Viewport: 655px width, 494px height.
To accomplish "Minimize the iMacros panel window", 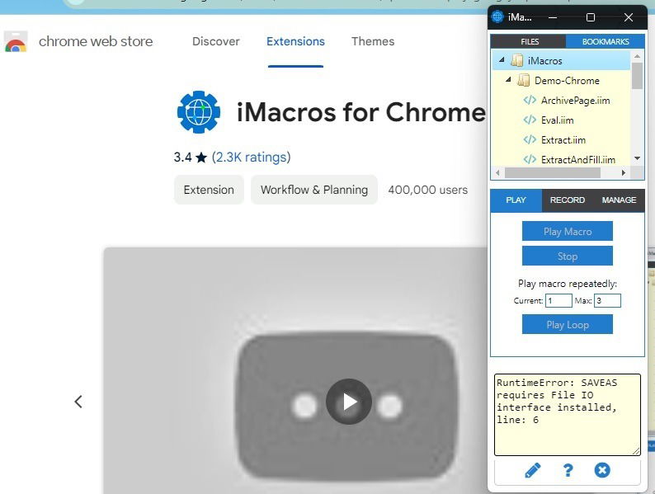I will coord(553,17).
